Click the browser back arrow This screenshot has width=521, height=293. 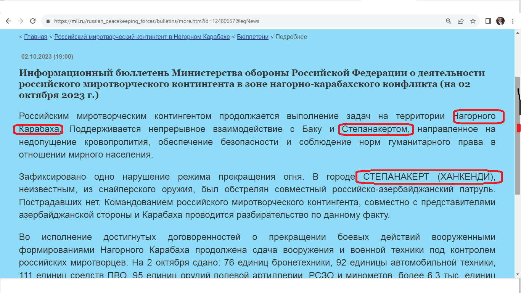tap(8, 21)
